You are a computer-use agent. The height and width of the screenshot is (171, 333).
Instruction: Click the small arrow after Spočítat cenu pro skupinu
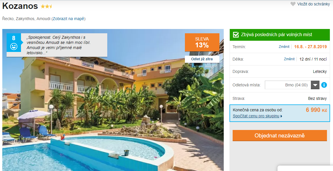point(282,116)
